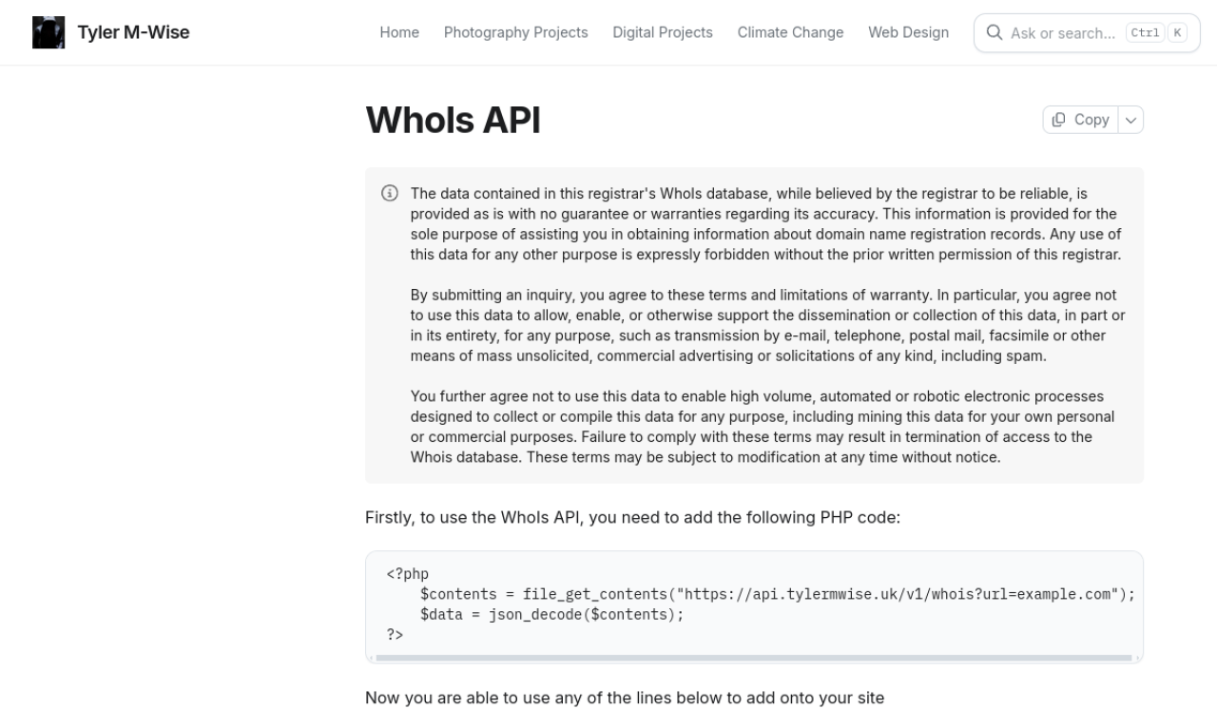Click the json_decode code line
This screenshot has width=1217, height=709.
[551, 615]
